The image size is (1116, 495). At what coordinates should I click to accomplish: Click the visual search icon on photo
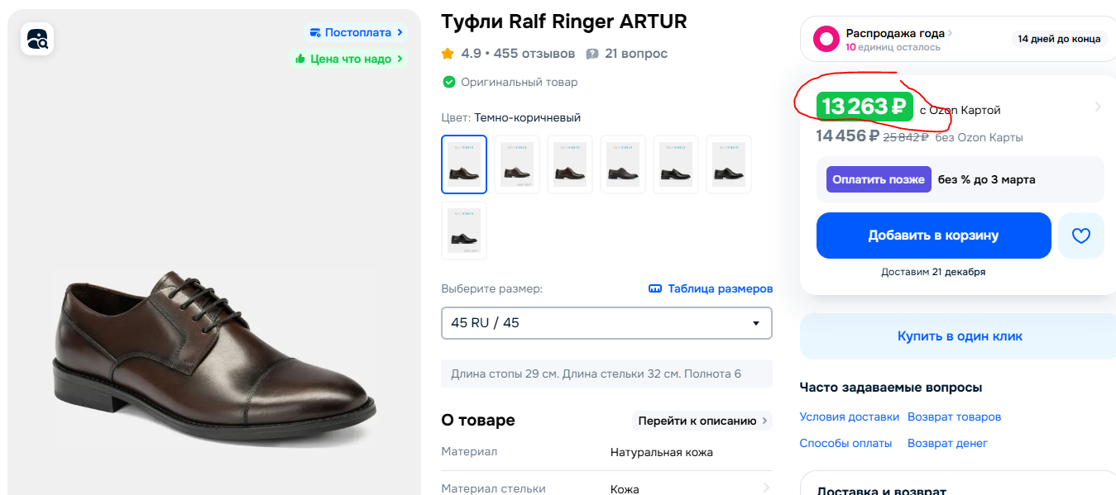point(37,39)
